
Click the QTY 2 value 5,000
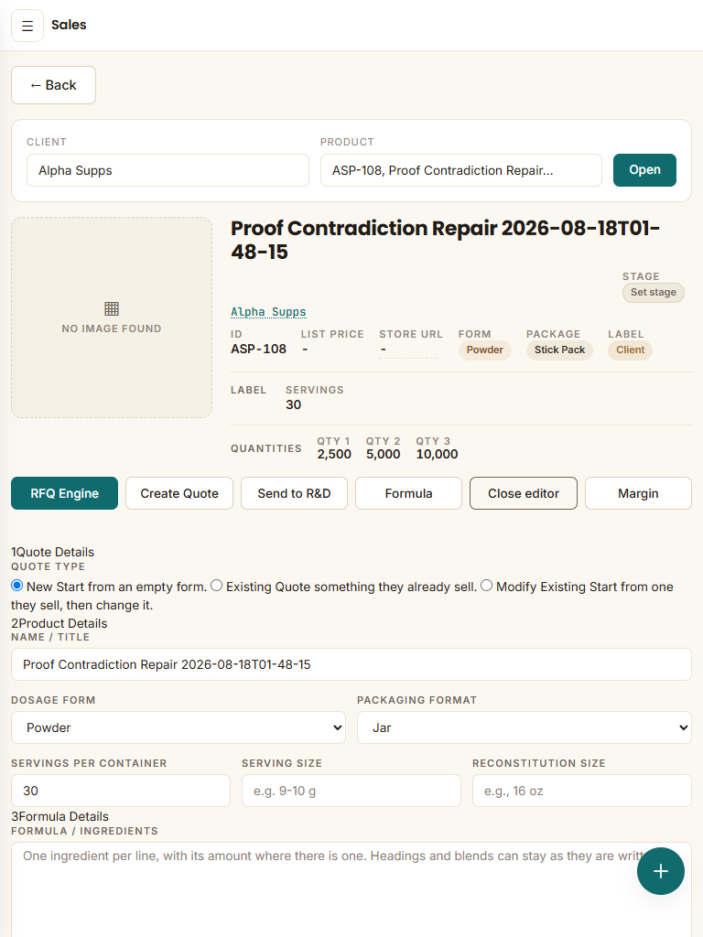384,454
